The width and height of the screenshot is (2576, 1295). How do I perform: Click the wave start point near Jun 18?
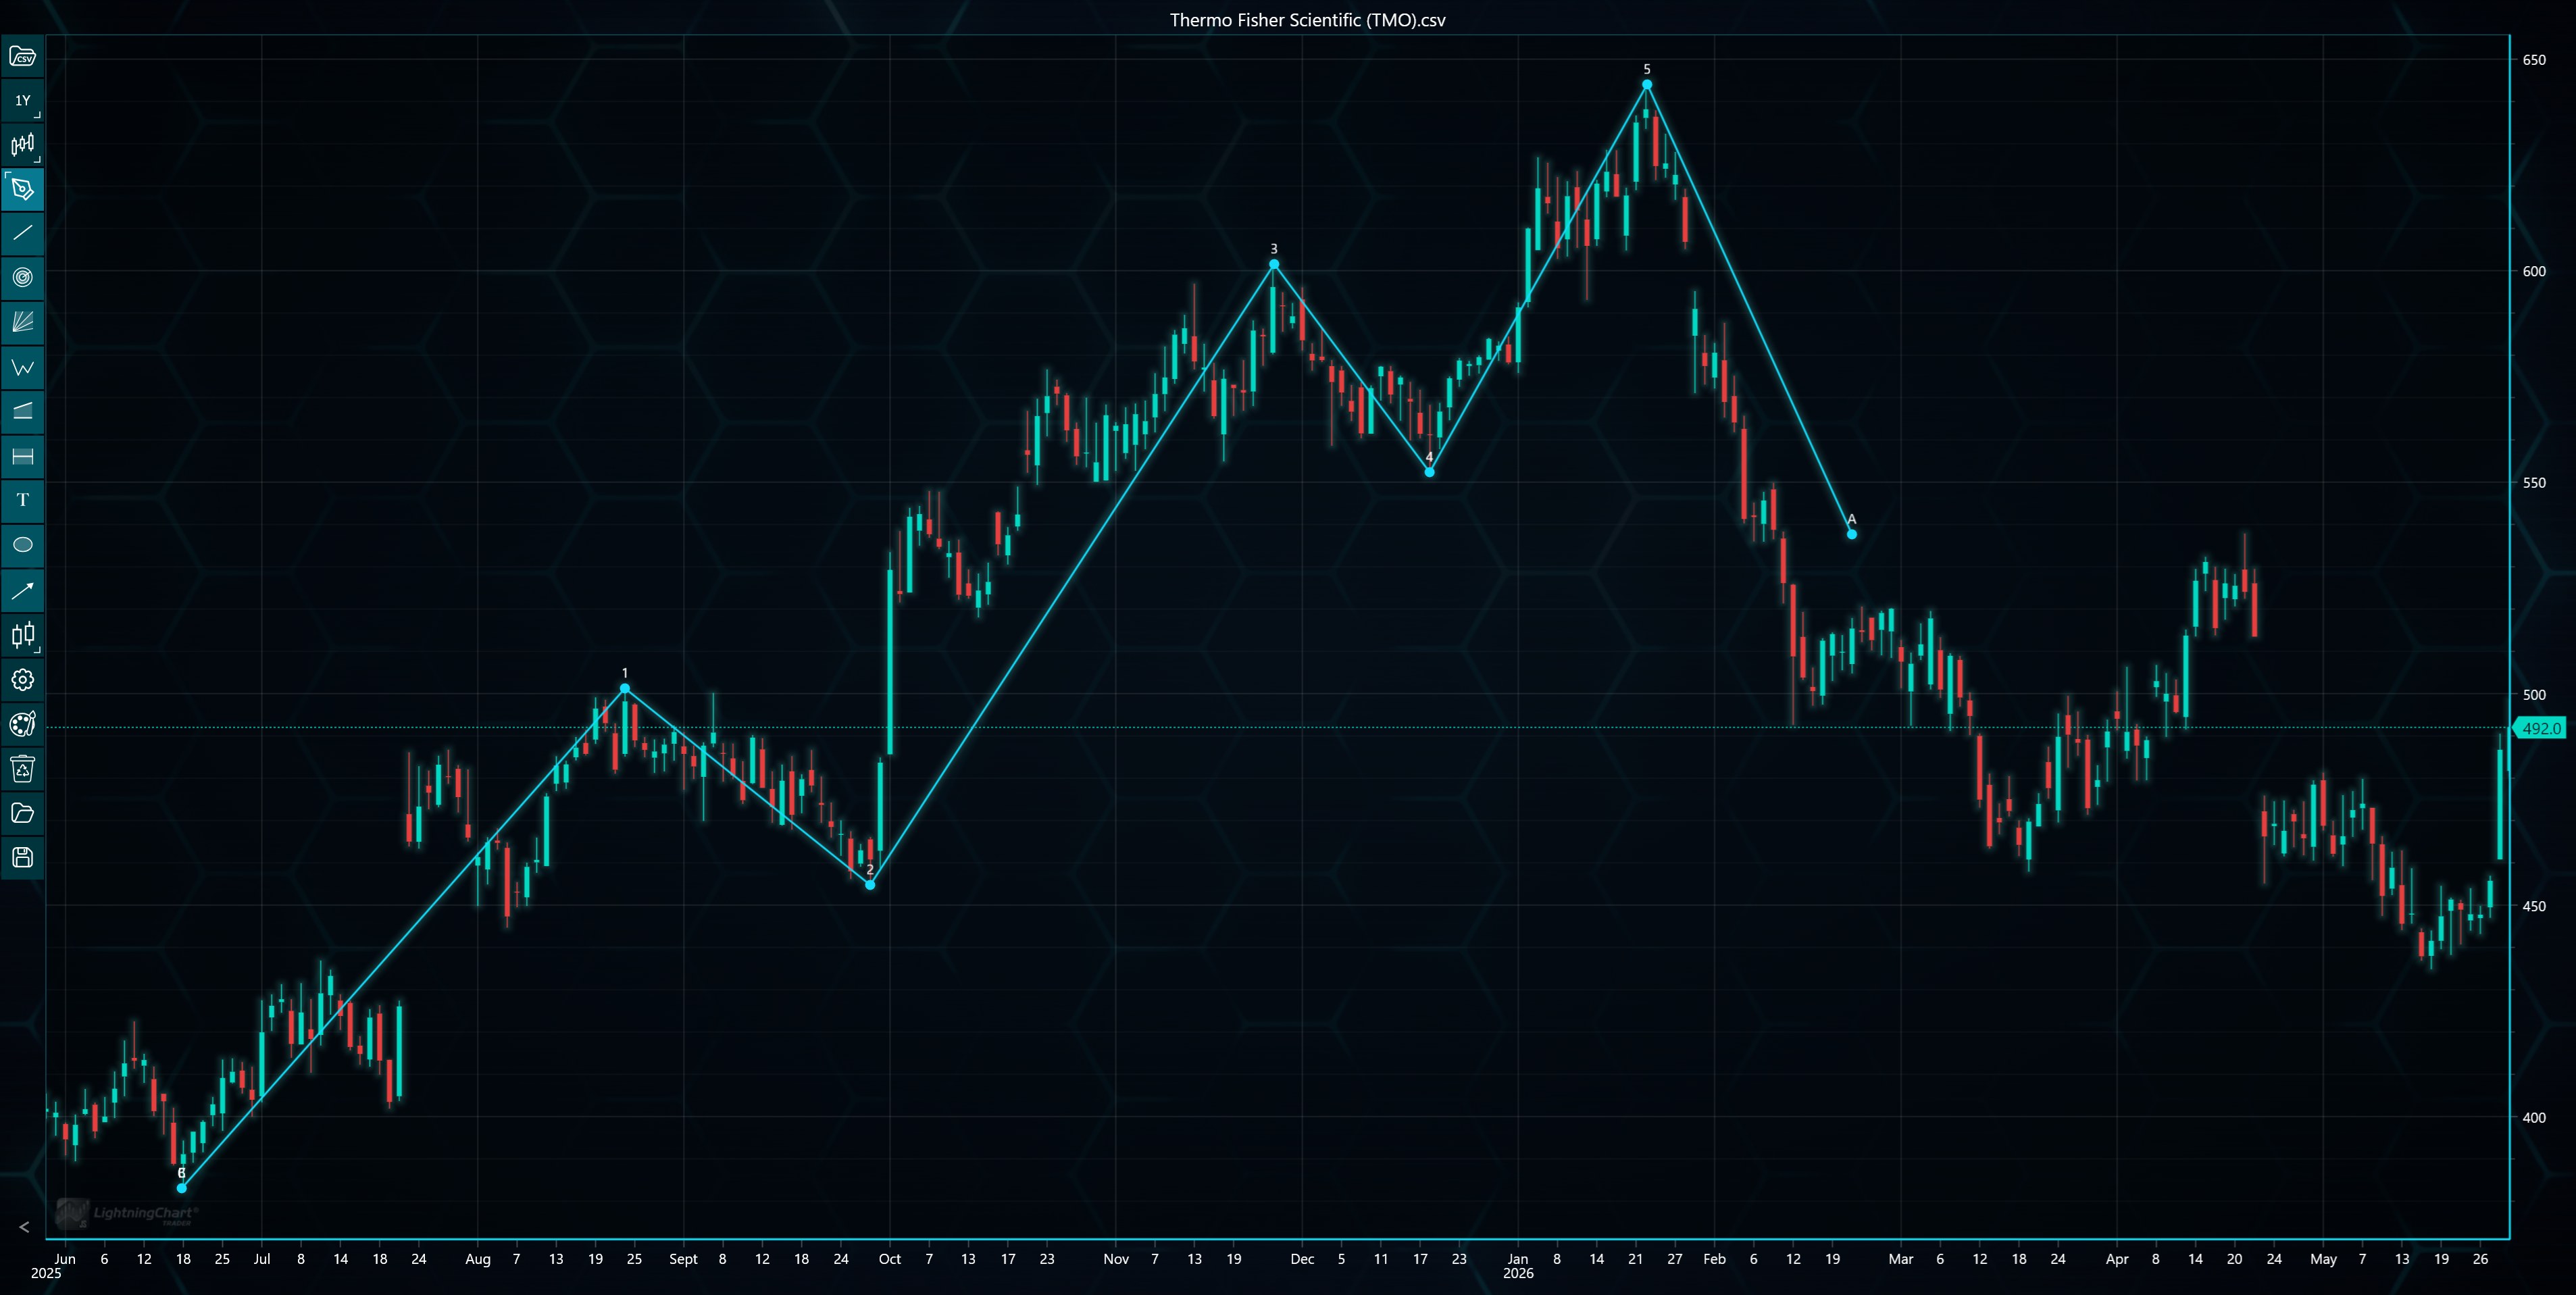(x=182, y=1188)
